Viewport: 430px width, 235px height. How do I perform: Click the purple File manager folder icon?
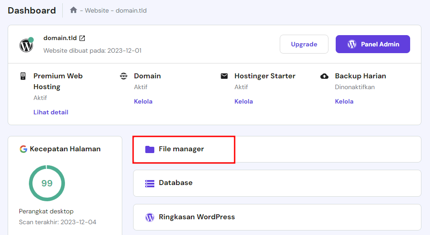[150, 149]
